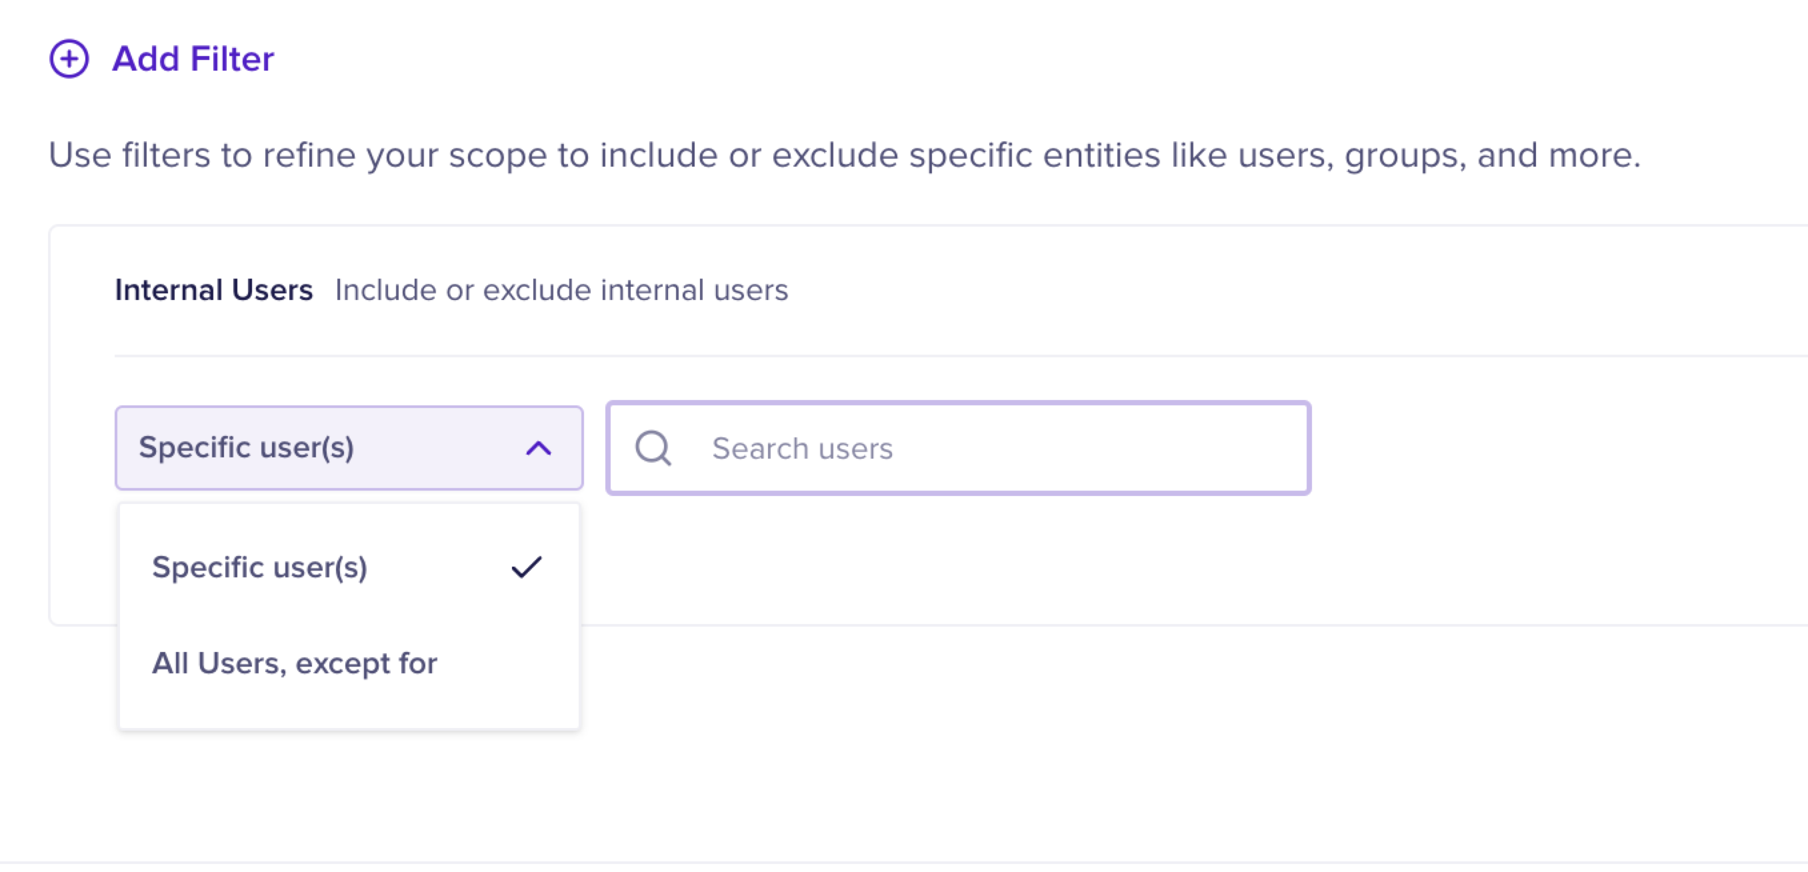The height and width of the screenshot is (872, 1808).
Task: Click the plus circle icon beside Add Filter
Action: (x=69, y=59)
